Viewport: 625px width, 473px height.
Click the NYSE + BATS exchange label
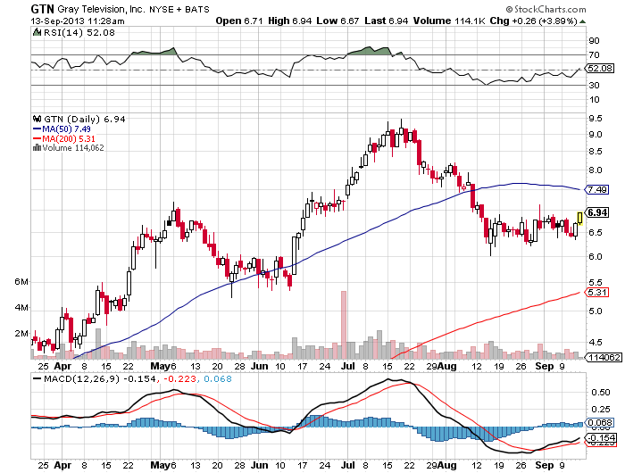[179, 10]
